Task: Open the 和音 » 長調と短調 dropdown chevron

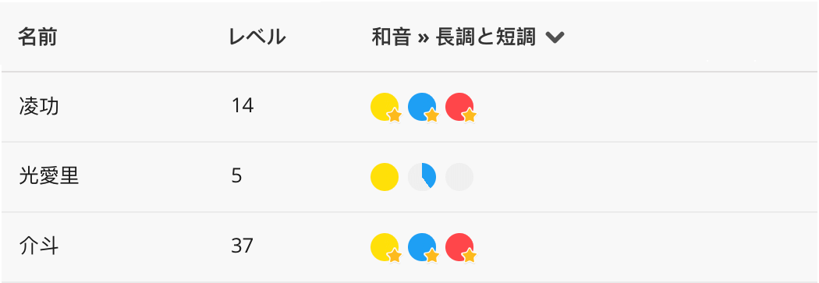Action: (555, 37)
